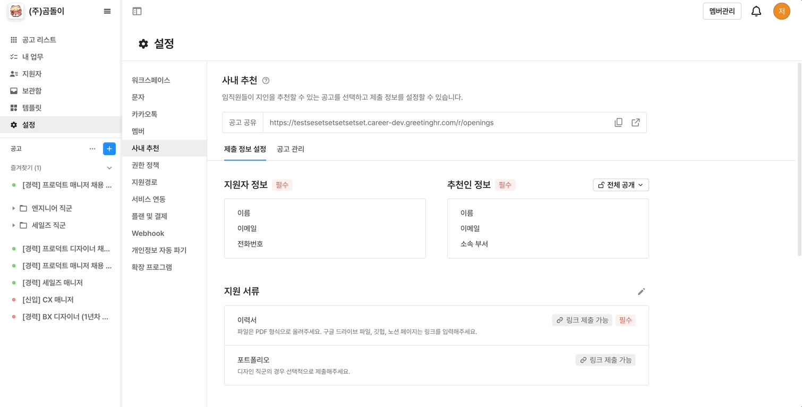Screen dimensions: 802x407
Task: Click the notification bell icon
Action: (756, 11)
